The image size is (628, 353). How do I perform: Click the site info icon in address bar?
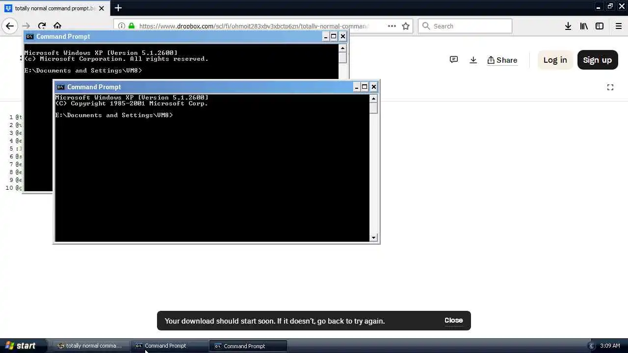coord(122,26)
